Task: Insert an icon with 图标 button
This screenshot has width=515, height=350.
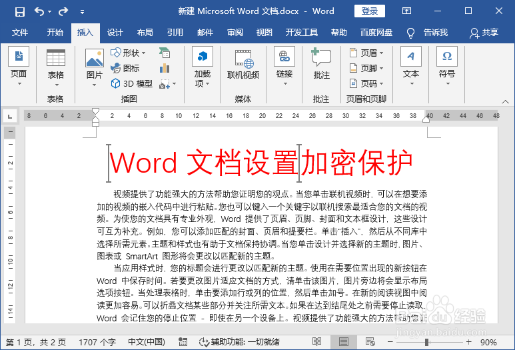Action: pyautogui.click(x=125, y=68)
